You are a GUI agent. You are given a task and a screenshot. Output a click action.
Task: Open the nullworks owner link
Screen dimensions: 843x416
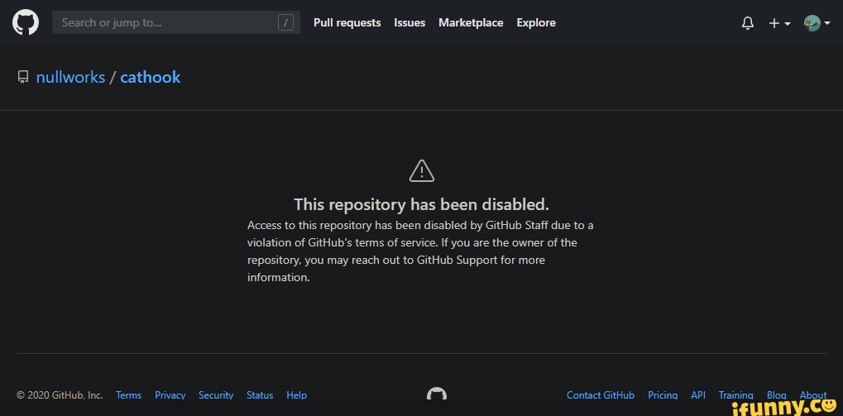click(70, 78)
